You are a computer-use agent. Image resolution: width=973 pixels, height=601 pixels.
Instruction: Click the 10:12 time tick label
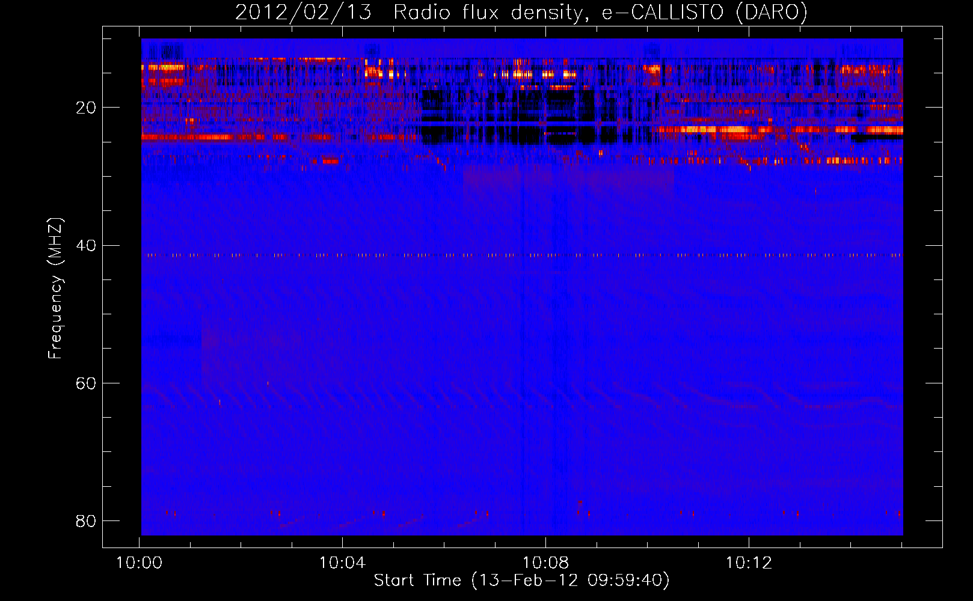(x=749, y=563)
